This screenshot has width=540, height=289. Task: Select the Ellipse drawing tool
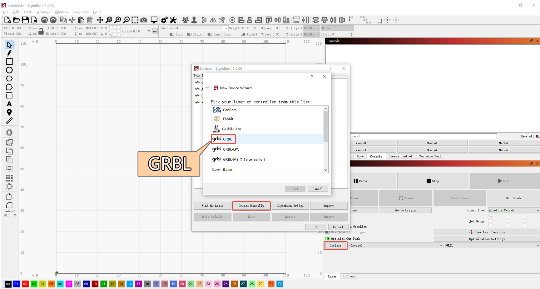pyautogui.click(x=9, y=70)
